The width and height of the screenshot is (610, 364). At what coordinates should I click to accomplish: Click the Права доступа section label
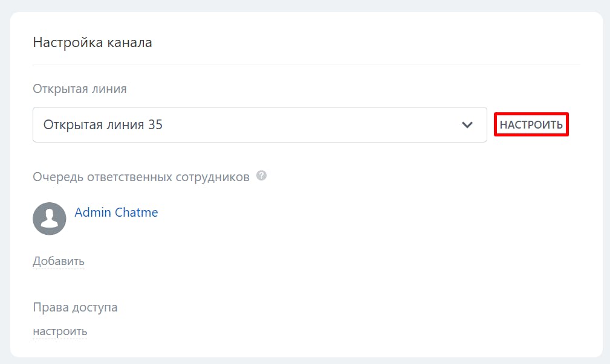click(x=75, y=307)
